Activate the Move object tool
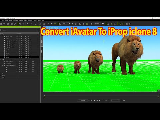The width and height of the screenshot is (160, 120). point(31,24)
